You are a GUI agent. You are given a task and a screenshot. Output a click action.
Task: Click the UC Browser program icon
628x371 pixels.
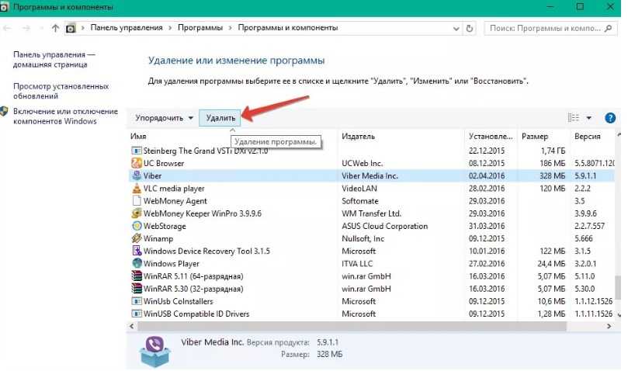pos(137,163)
